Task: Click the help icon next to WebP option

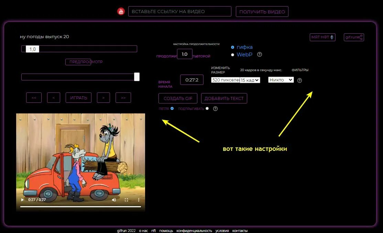Action: tap(260, 54)
